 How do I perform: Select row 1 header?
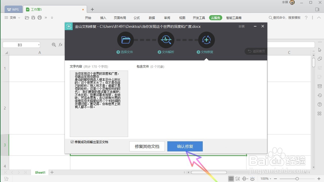(x=5, y=69)
